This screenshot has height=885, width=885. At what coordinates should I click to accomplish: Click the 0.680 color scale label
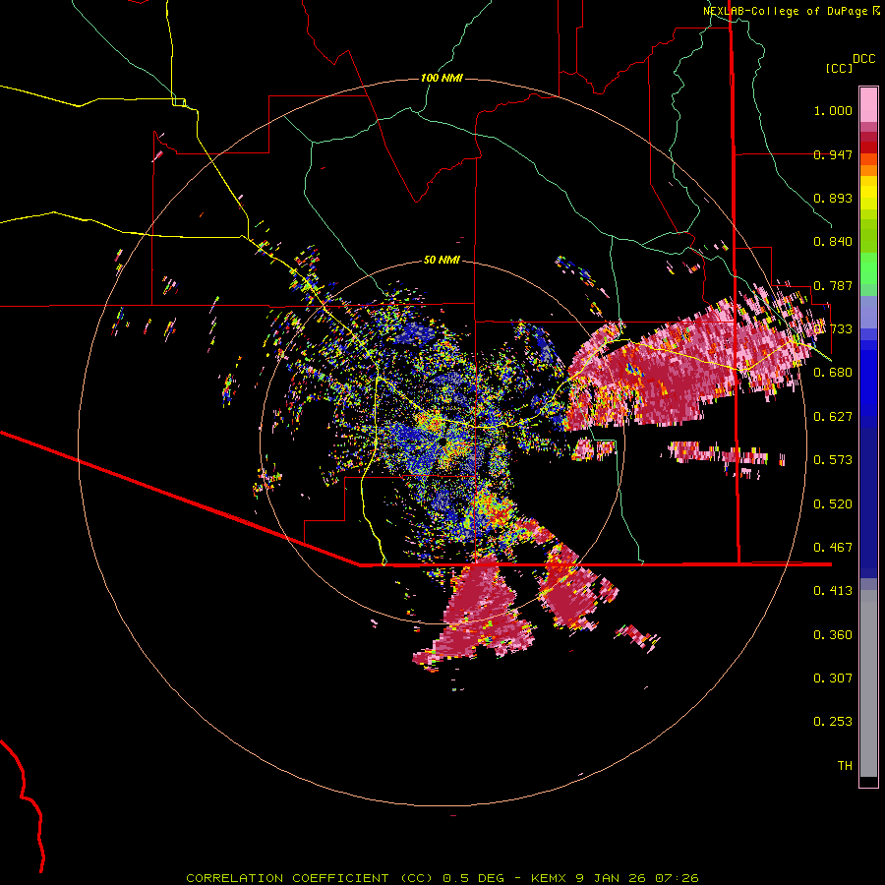pos(833,373)
